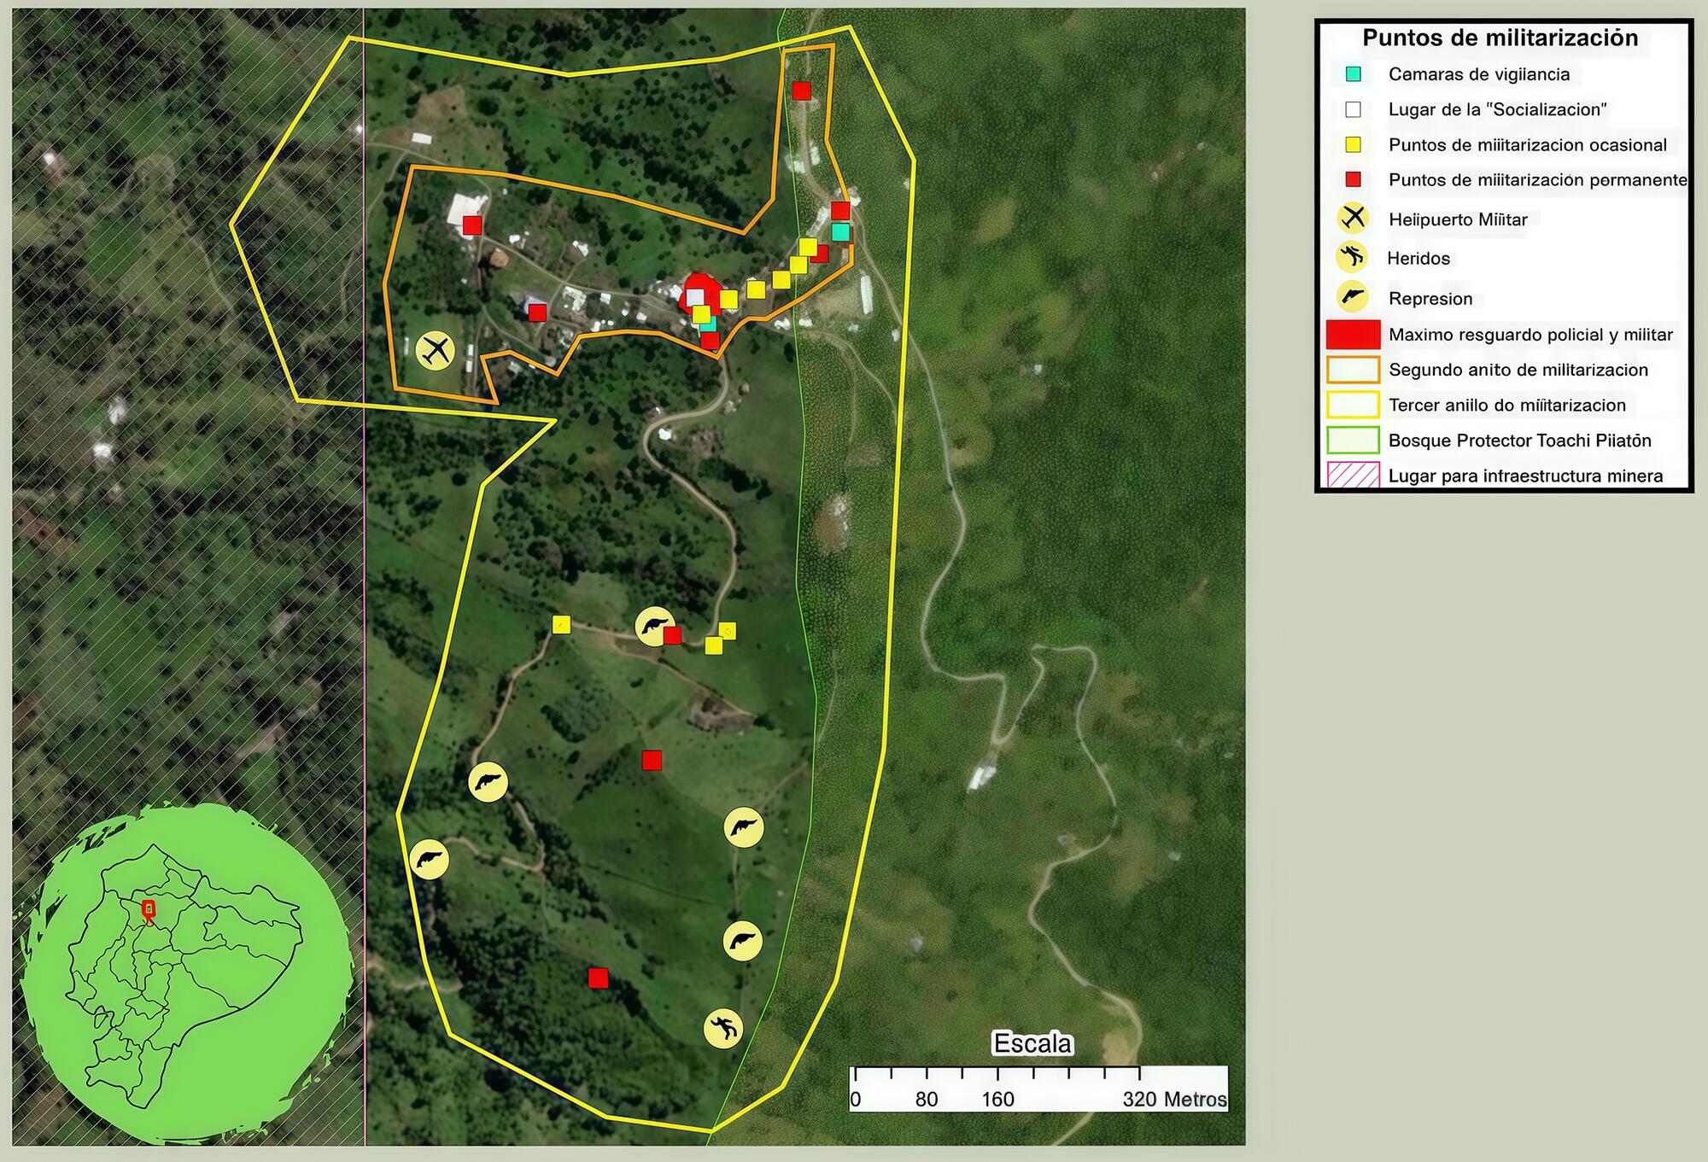The image size is (1708, 1162).
Task: Click the military heliport airplane icon on map
Action: pos(436,350)
